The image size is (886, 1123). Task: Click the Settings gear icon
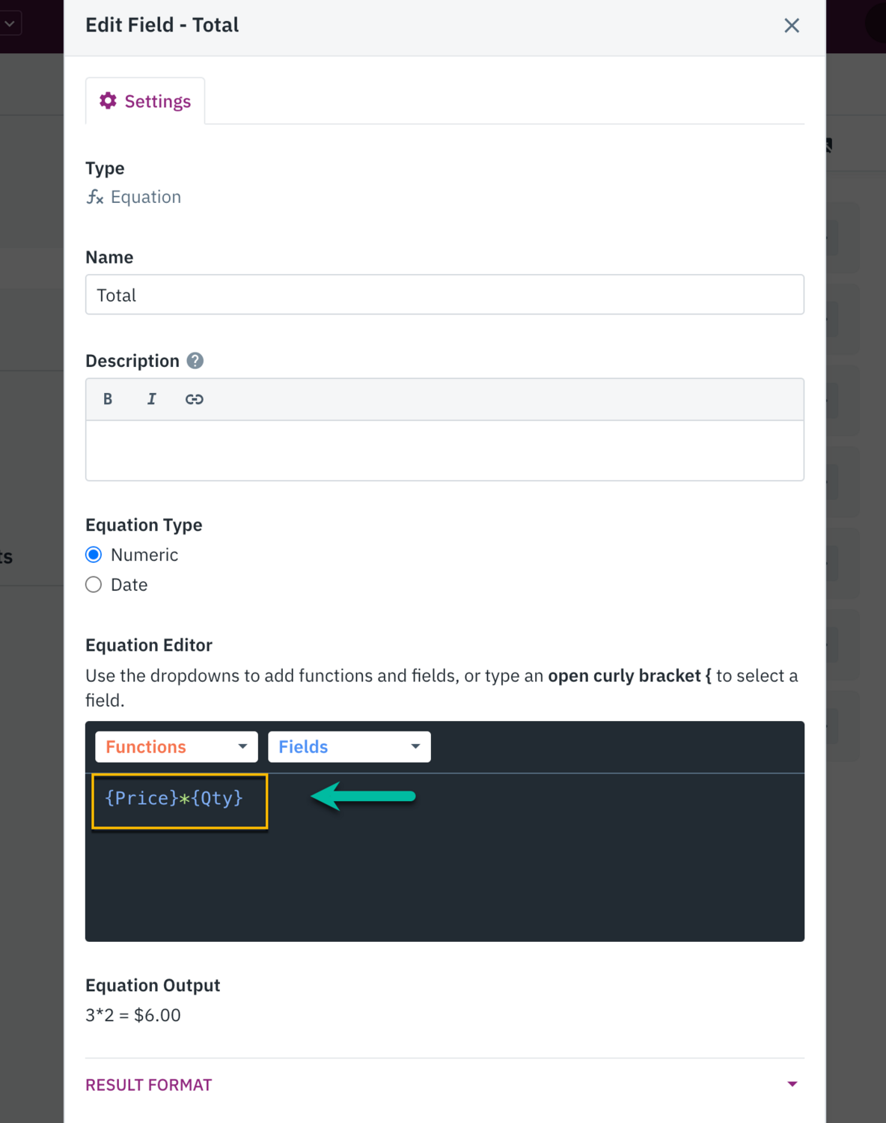[109, 101]
